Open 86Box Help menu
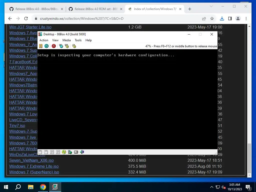The height and width of the screenshot is (192, 256). tap(88, 40)
